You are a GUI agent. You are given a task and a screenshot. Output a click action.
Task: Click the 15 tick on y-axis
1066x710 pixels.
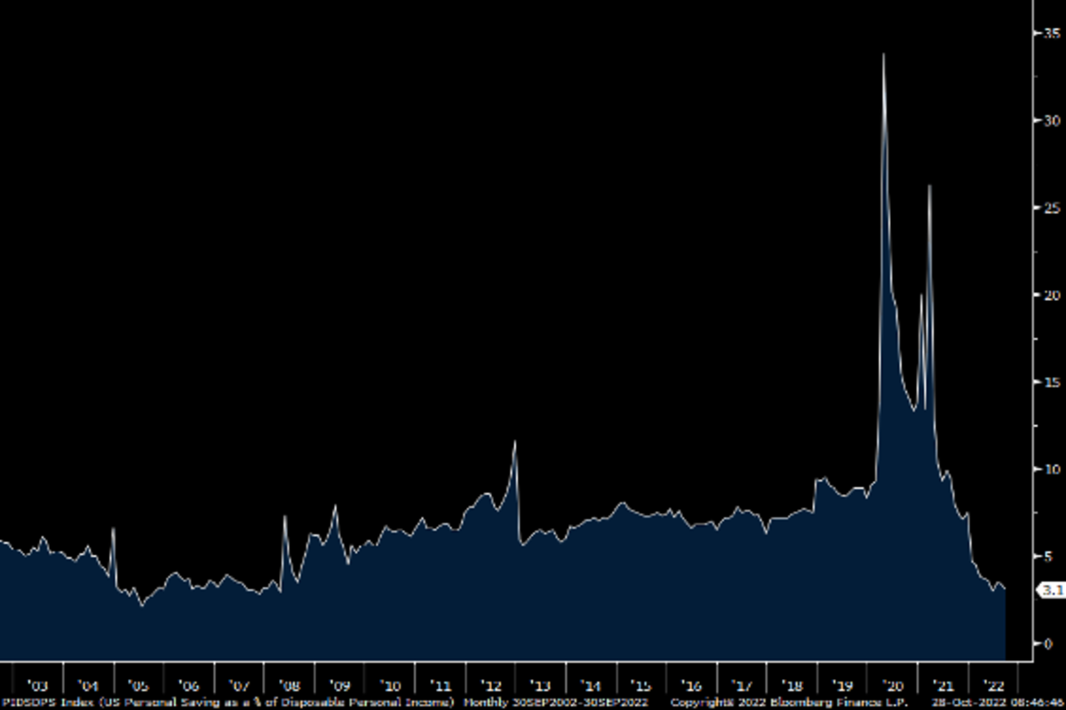tap(1053, 382)
